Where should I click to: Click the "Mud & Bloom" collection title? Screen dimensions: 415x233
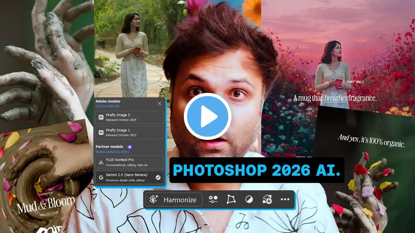(46, 205)
